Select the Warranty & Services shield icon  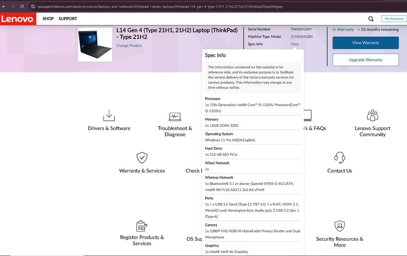point(142,158)
